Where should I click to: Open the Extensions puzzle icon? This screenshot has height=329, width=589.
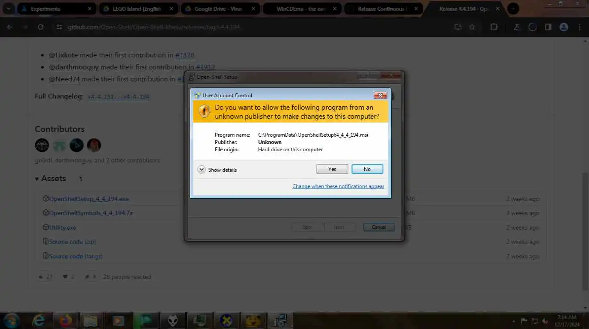tap(494, 27)
